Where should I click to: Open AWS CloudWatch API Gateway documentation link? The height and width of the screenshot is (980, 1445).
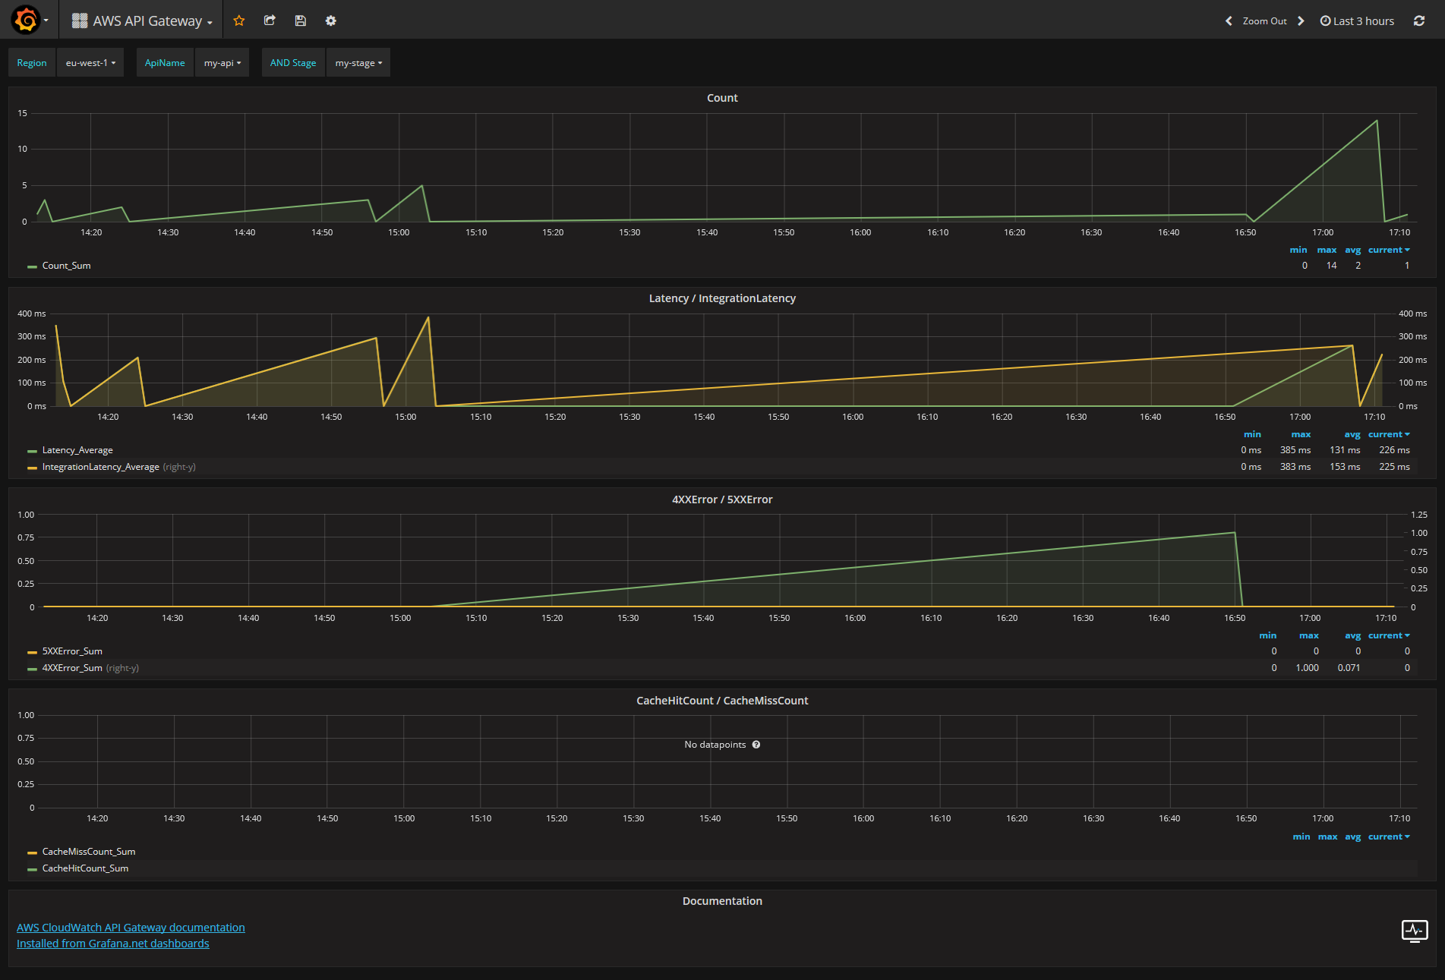(131, 928)
